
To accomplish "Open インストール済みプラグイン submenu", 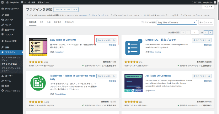I will [x=11, y=59].
